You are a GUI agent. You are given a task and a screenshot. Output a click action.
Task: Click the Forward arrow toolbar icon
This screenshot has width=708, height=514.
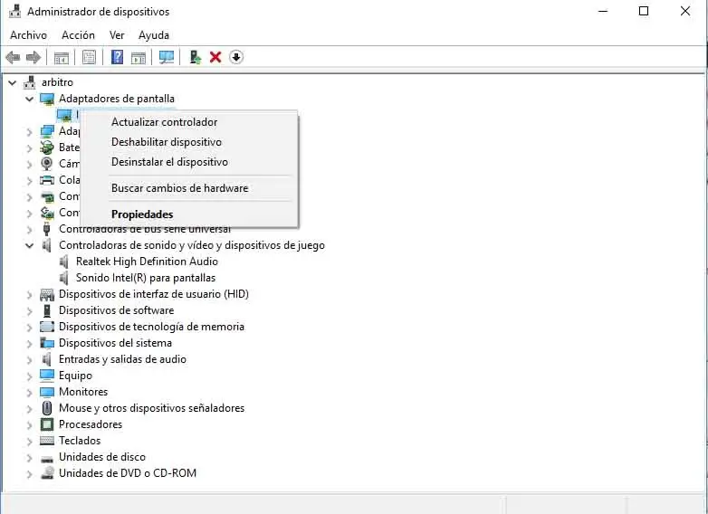click(33, 57)
